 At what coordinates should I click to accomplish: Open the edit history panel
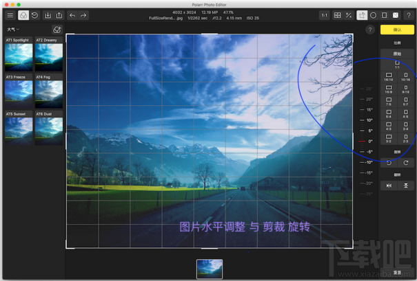tap(34, 15)
